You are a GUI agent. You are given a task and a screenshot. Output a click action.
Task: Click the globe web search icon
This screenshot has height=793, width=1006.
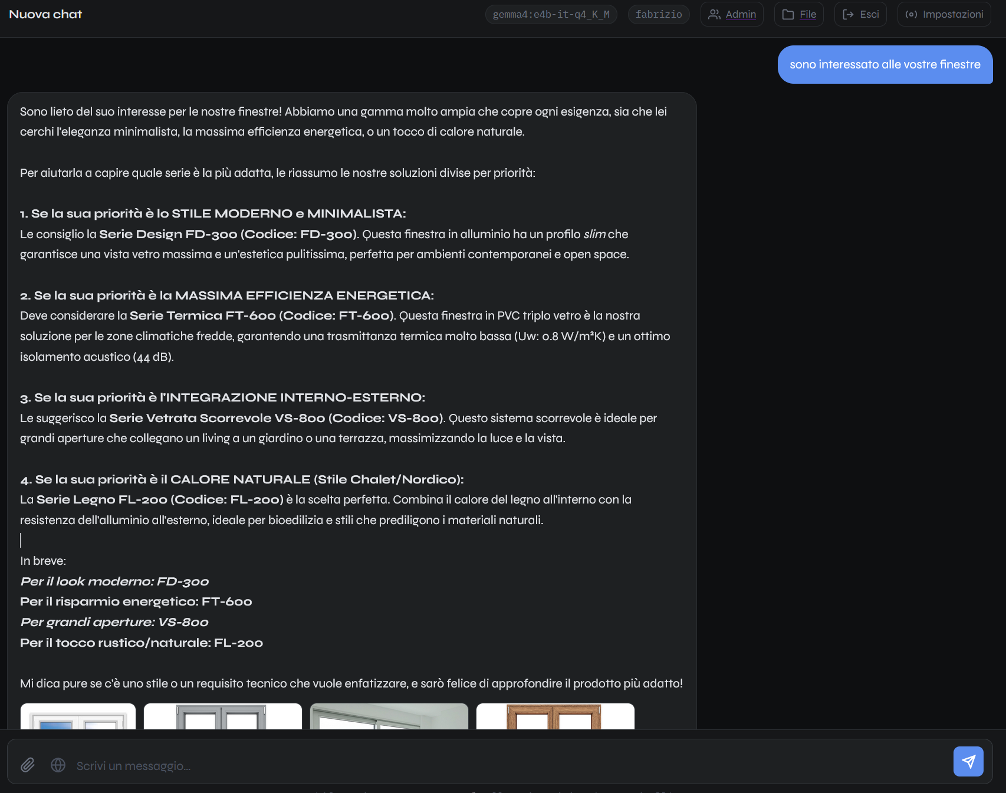(x=58, y=765)
